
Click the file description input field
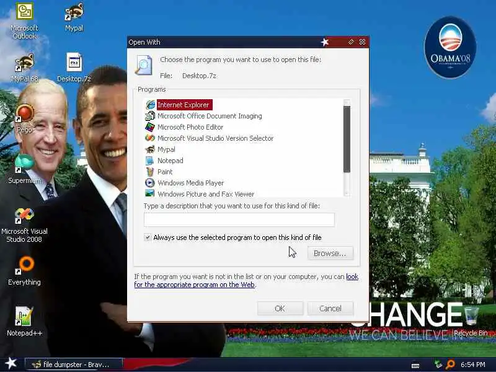point(239,219)
